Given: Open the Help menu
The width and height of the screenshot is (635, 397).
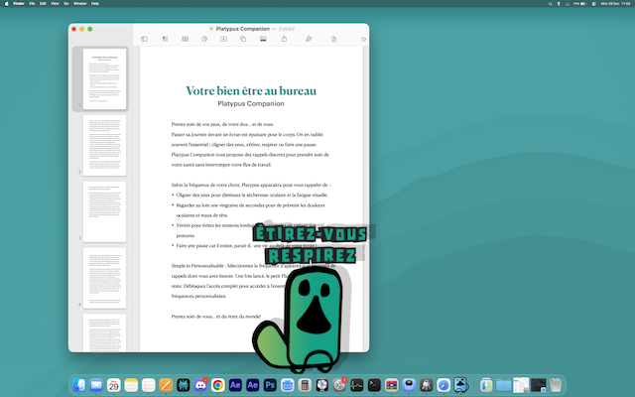Looking at the screenshot, I should pos(95,4).
